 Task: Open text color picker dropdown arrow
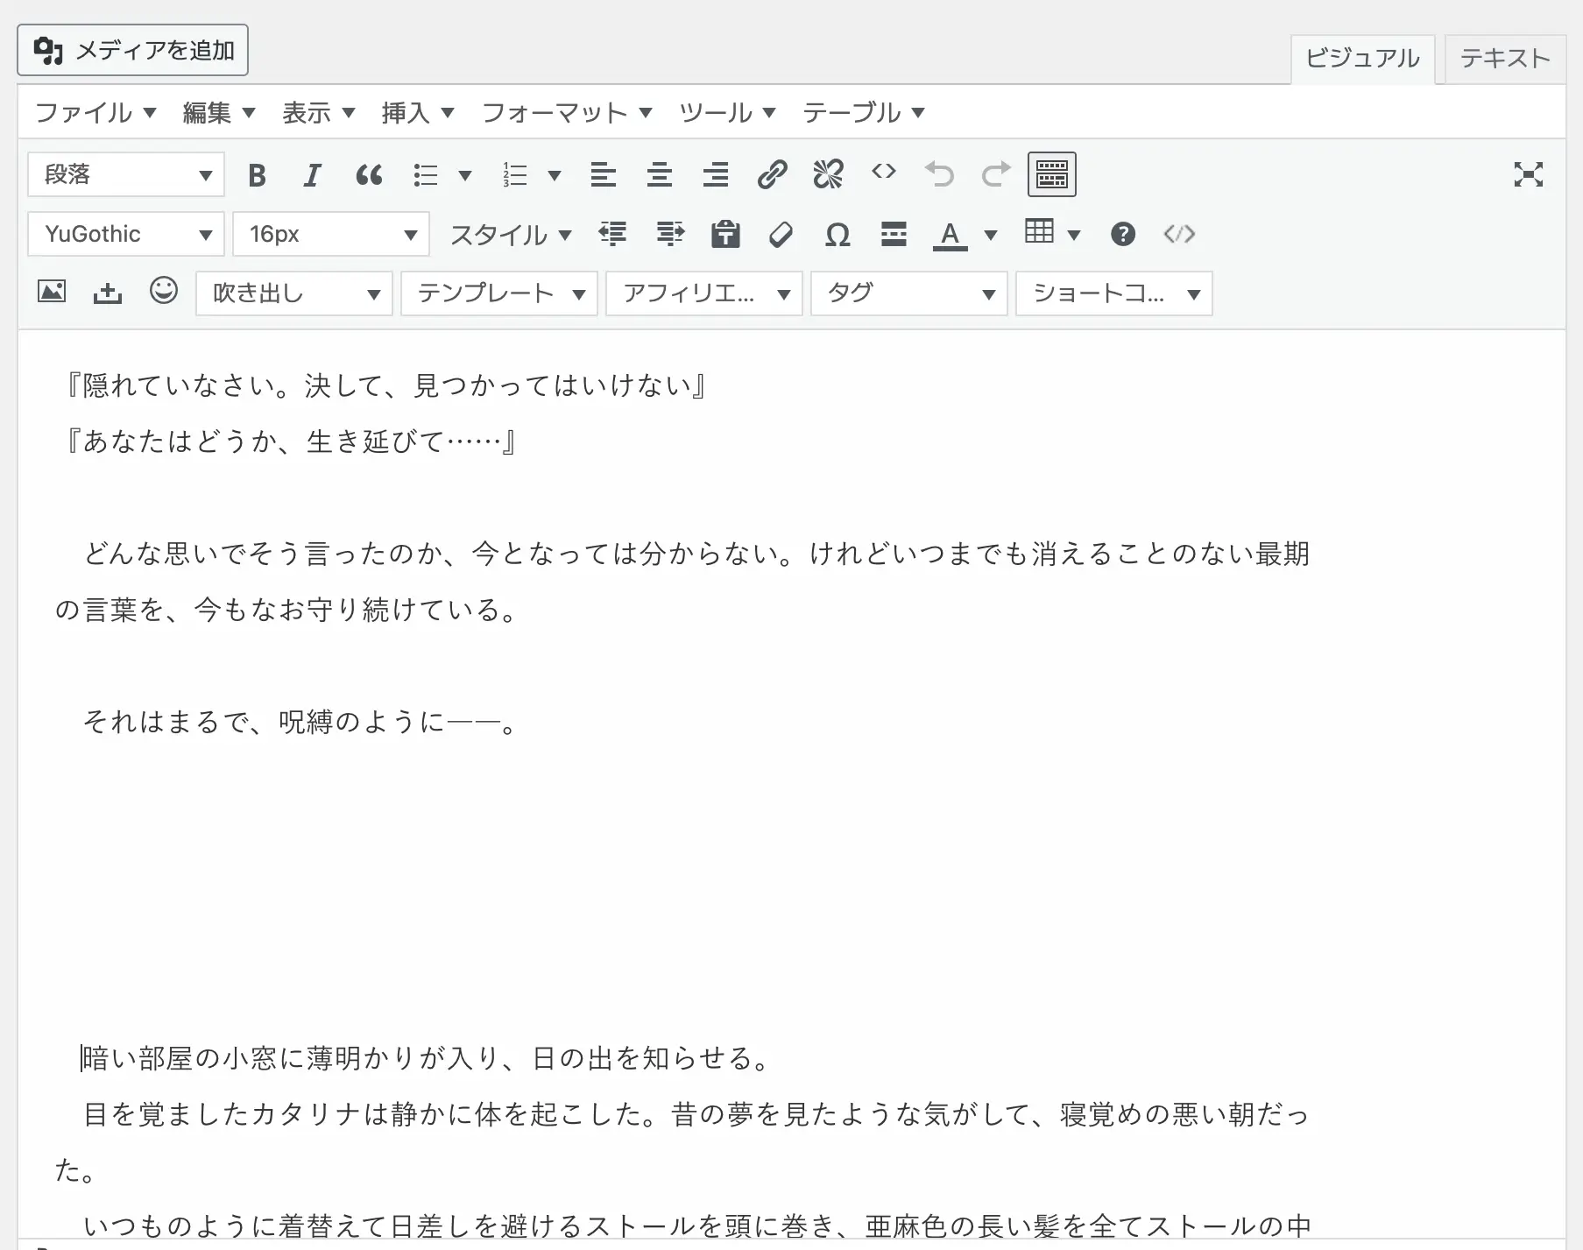(991, 235)
